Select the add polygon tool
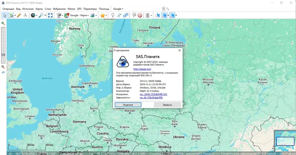This screenshot has width=296, height=155. click(x=126, y=15)
